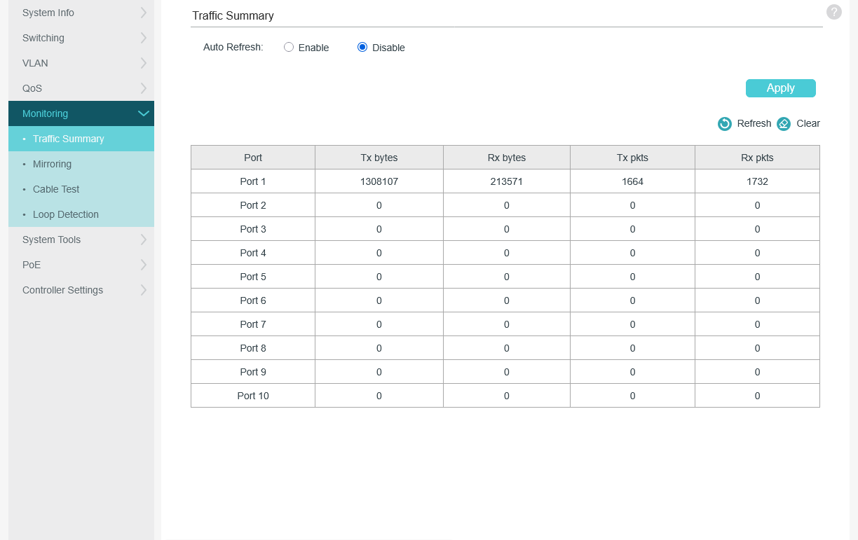This screenshot has height=540, width=858.
Task: Select Traffic Summary in sidebar
Action: (x=68, y=139)
